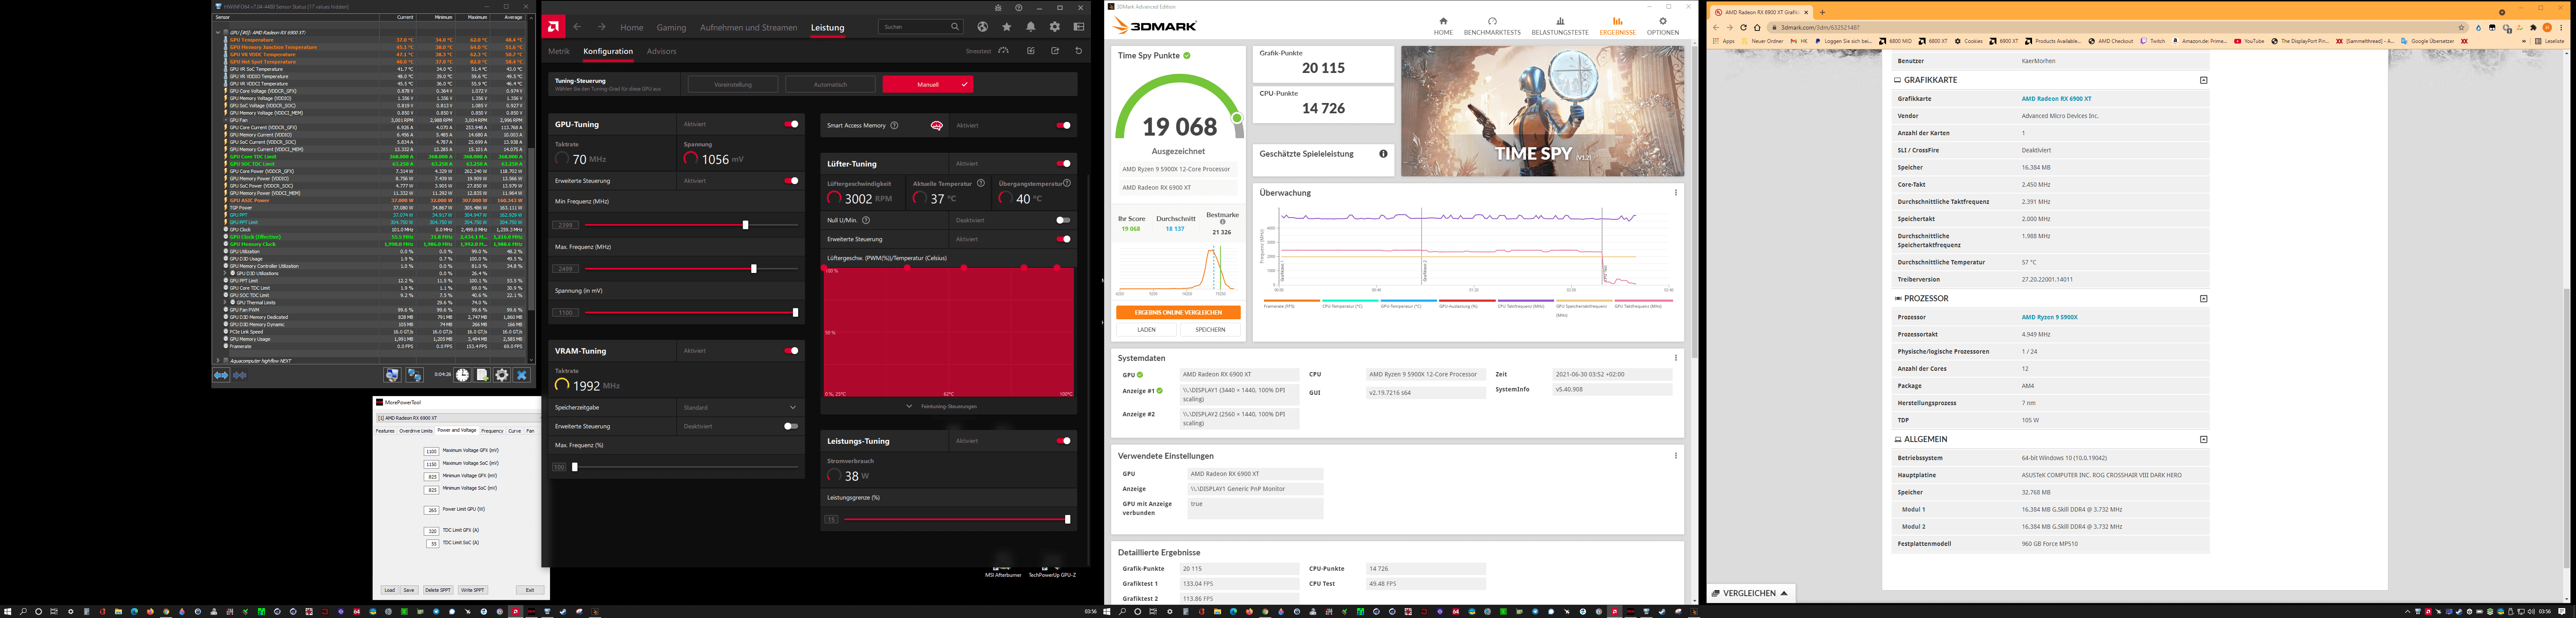2576x618 pixels.
Task: Start the Radeon Stresstest gauge icon
Action: (x=1003, y=51)
